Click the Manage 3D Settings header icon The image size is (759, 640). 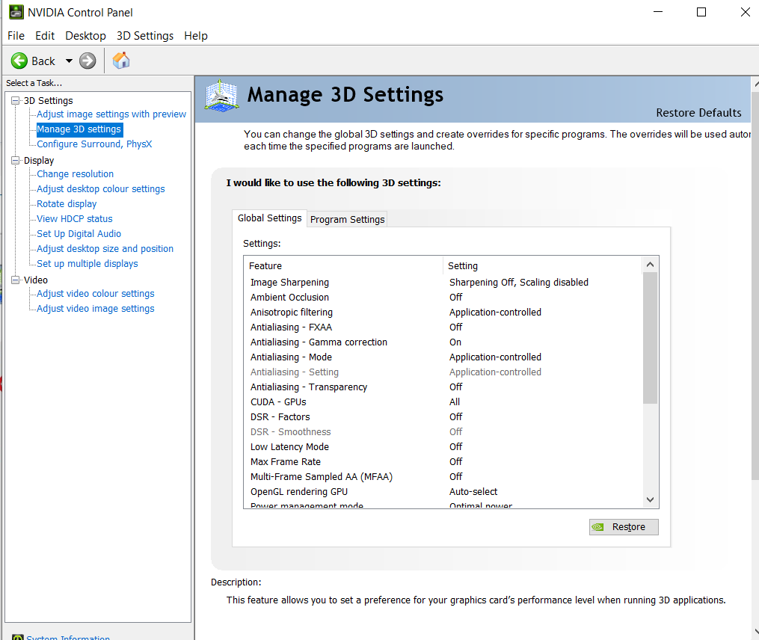click(x=221, y=96)
